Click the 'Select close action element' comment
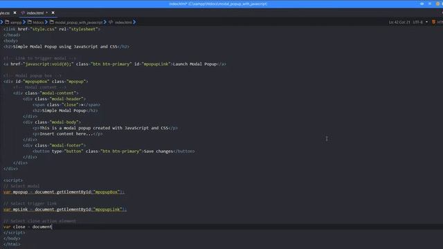The image size is (443, 249). pos(40,221)
